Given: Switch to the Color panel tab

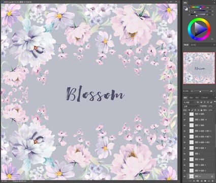Looking at the screenshot, I should [x=186, y=3].
